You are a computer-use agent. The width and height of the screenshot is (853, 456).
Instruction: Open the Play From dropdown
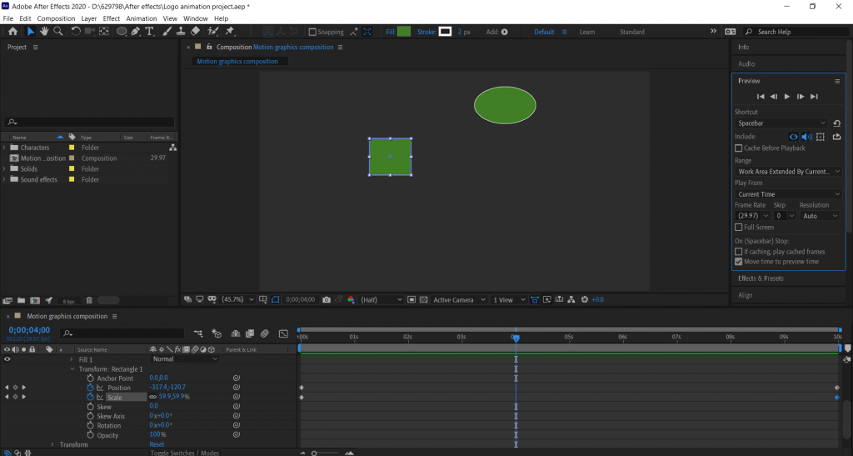click(788, 194)
